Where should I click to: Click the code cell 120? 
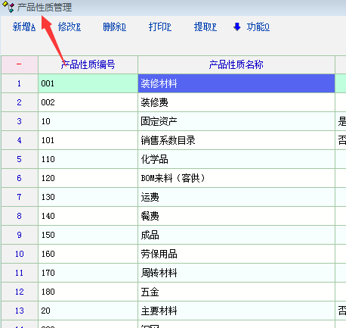pyautogui.click(x=88, y=178)
